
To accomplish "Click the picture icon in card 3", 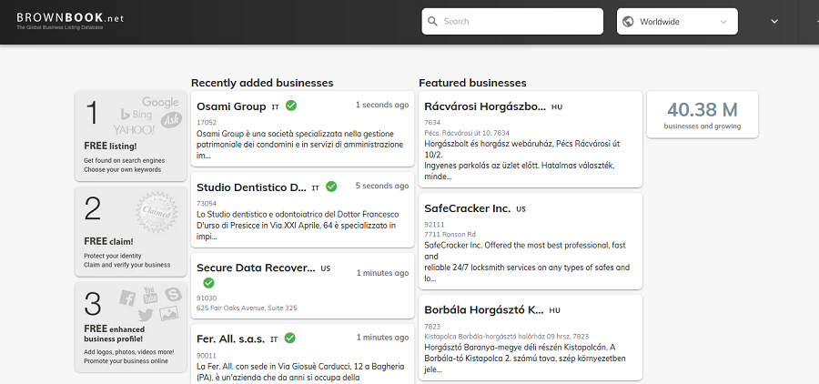I will [168, 313].
